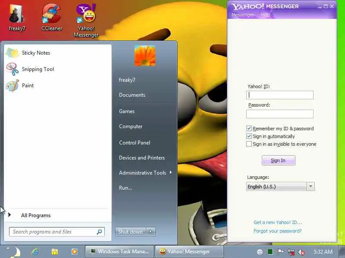The image size is (345, 258).
Task: Open Computer from the Start menu
Action: tap(131, 126)
